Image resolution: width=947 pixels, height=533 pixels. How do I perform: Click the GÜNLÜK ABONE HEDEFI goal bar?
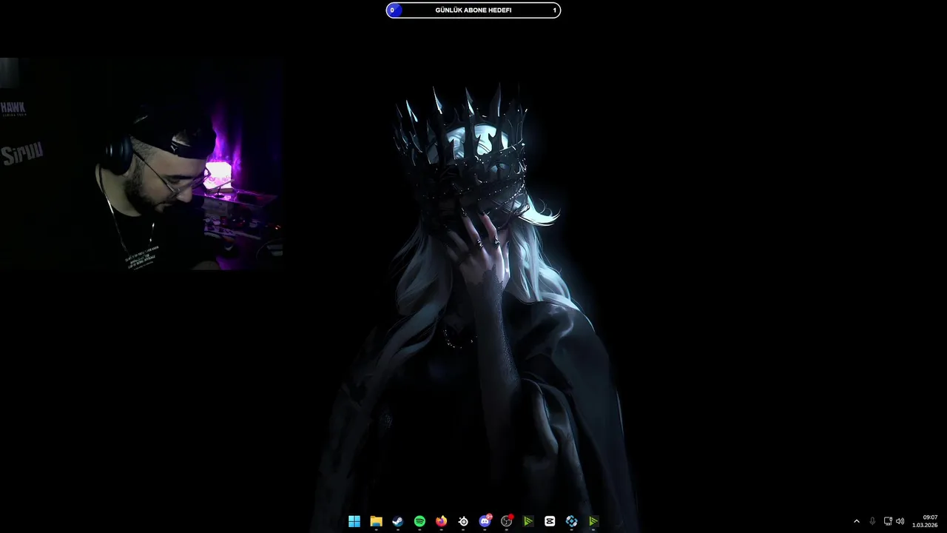click(473, 10)
